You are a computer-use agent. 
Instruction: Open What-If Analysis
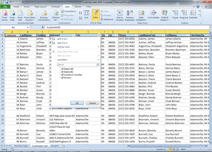(165, 15)
